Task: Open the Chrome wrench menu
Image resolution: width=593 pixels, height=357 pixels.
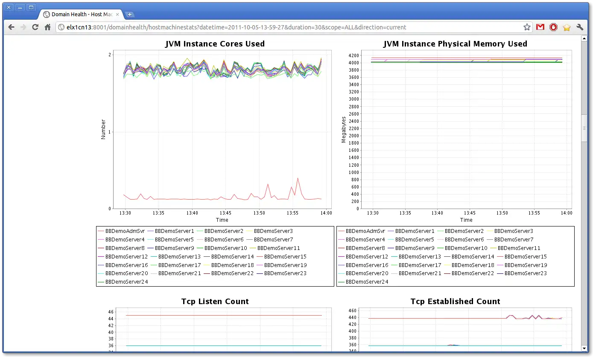Action: (x=580, y=27)
